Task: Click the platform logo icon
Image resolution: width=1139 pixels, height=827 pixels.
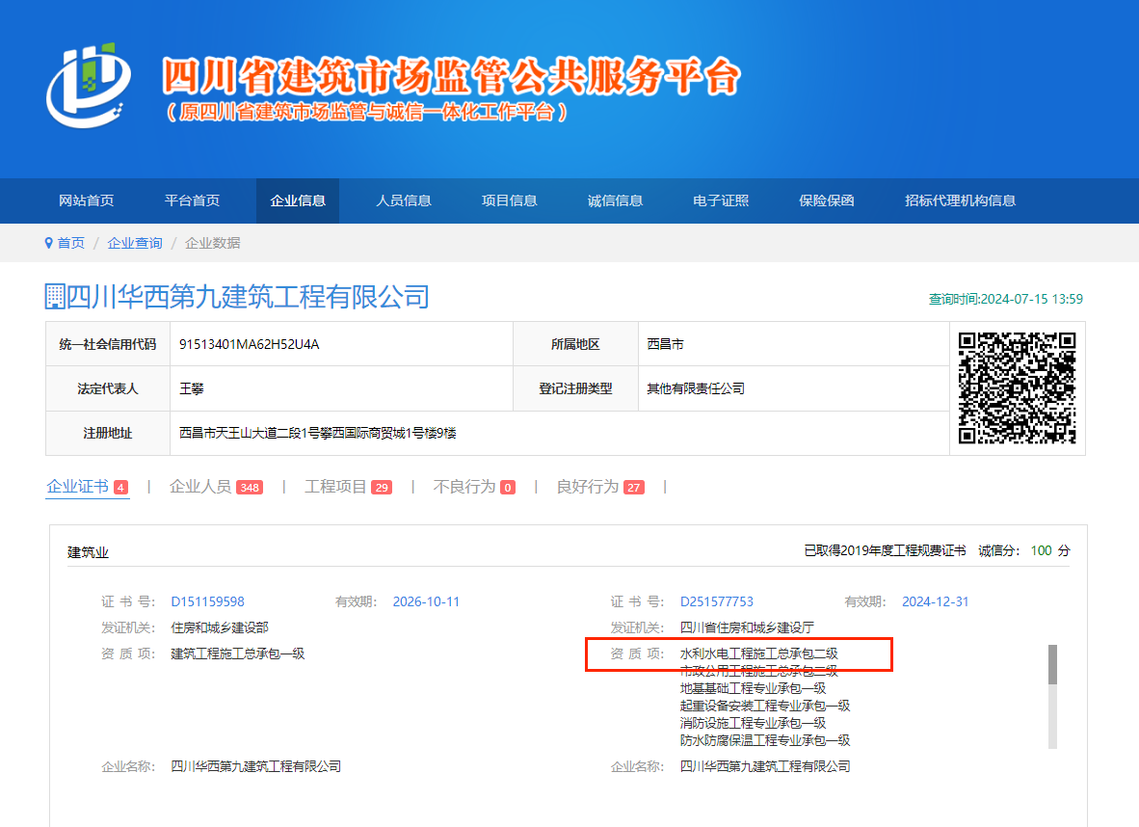Action: (x=89, y=85)
